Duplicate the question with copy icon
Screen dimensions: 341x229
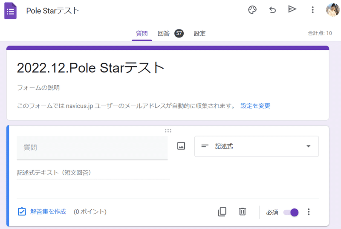click(x=222, y=212)
